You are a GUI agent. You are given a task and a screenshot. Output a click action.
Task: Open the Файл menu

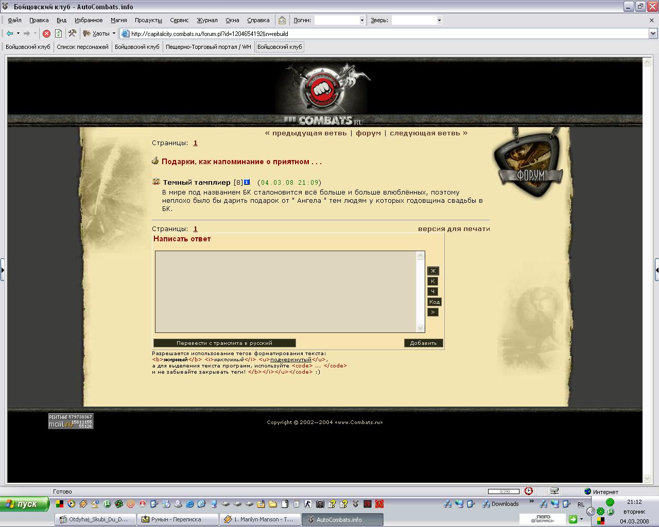[14, 20]
